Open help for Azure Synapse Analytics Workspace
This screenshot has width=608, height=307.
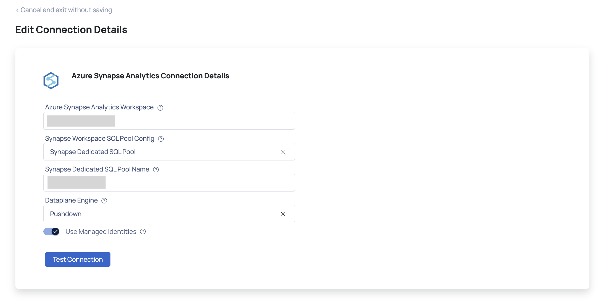(160, 108)
